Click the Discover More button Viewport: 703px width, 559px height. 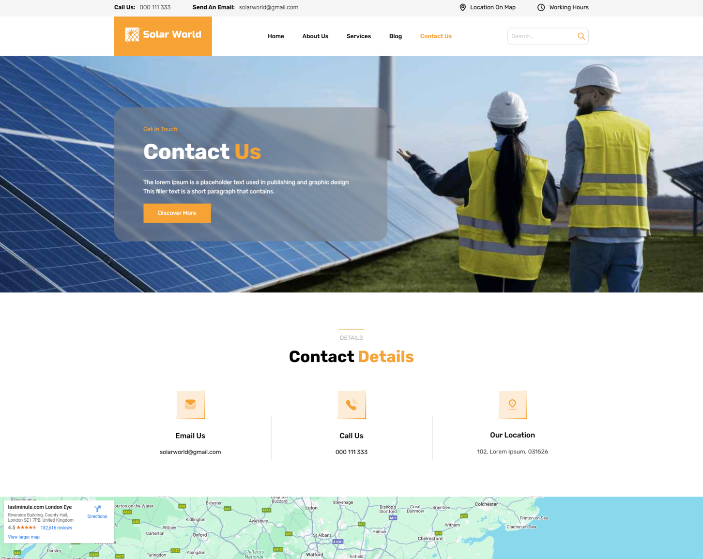tap(177, 213)
